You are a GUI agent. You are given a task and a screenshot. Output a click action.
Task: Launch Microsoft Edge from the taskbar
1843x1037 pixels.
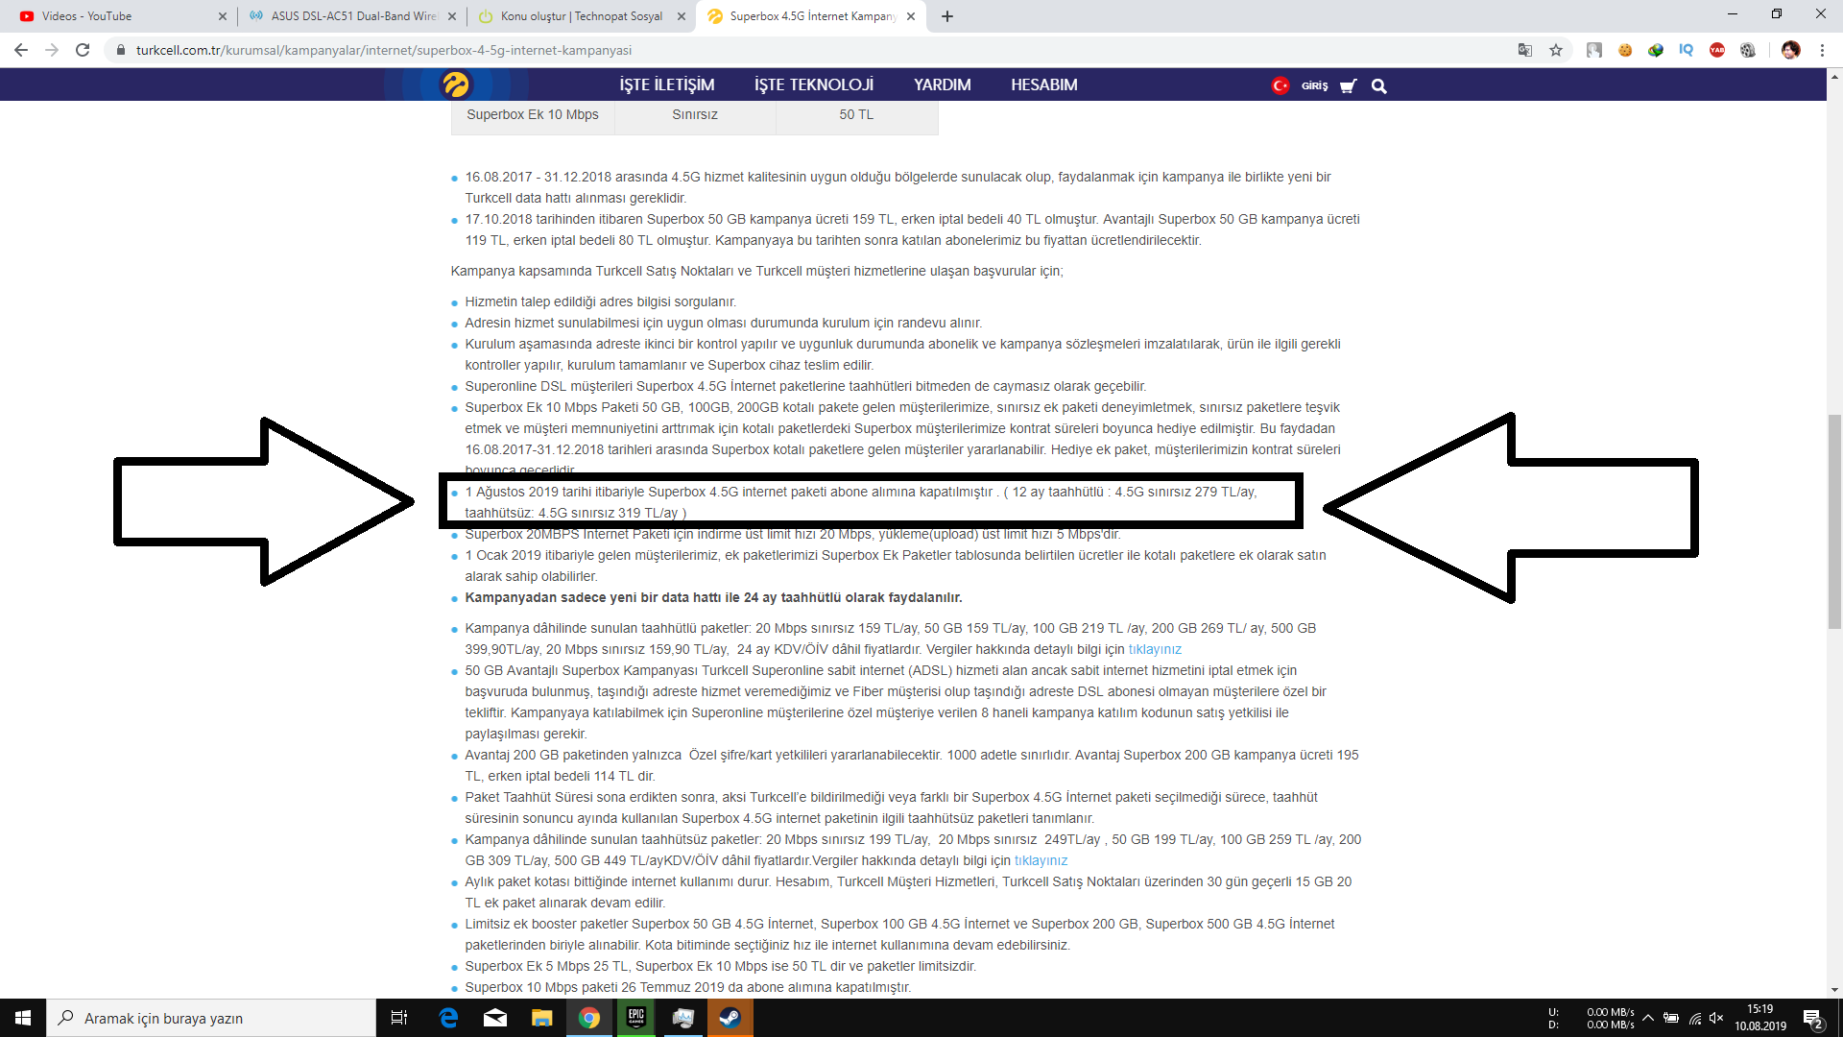click(448, 1018)
